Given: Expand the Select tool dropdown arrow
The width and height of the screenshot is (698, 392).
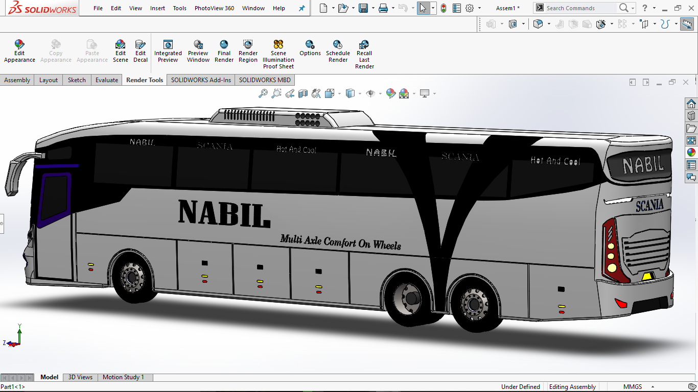Looking at the screenshot, I should [x=433, y=8].
